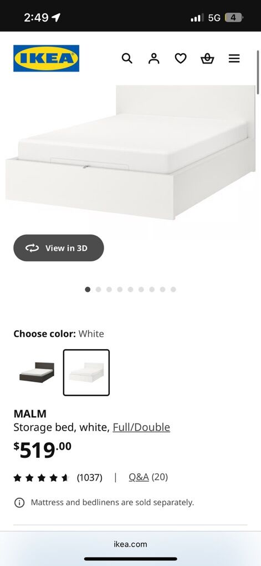Go to IKEA home via logo
This screenshot has height=566, width=261.
pyautogui.click(x=46, y=58)
